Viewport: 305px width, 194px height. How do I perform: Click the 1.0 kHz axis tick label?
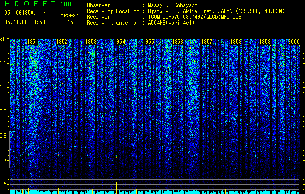[x=4, y=87]
